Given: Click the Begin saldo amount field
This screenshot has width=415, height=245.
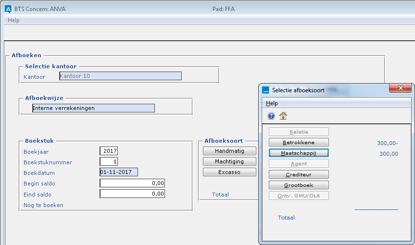Looking at the screenshot, I should point(132,183).
